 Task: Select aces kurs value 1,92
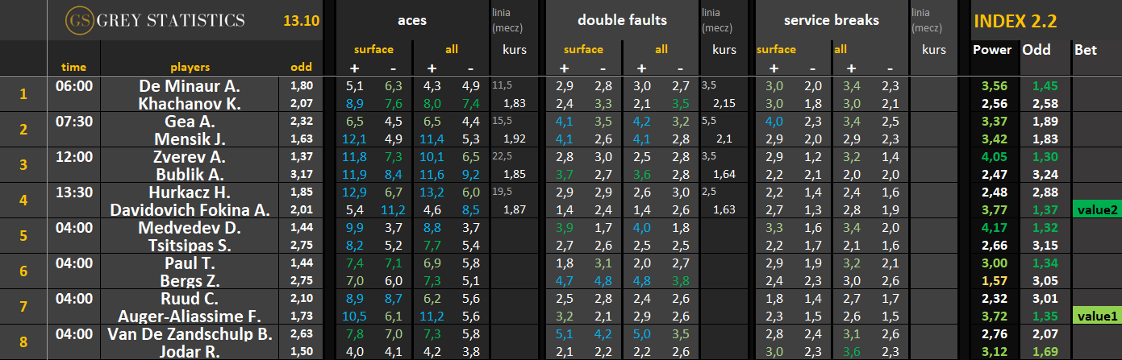coord(514,139)
